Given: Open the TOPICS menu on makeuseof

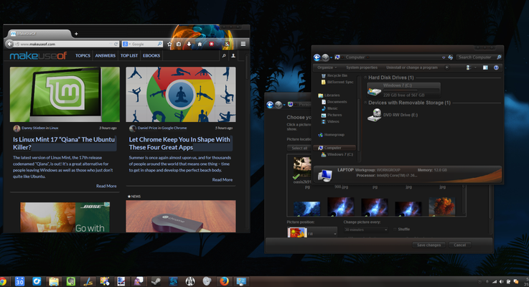Looking at the screenshot, I should pyautogui.click(x=83, y=55).
